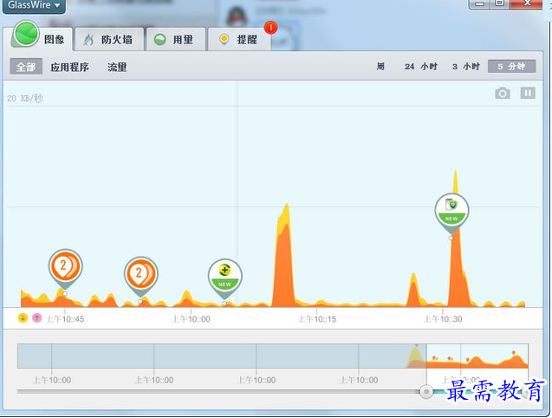
Task: Toggle the yellow download arrow icon
Action: coord(23,318)
